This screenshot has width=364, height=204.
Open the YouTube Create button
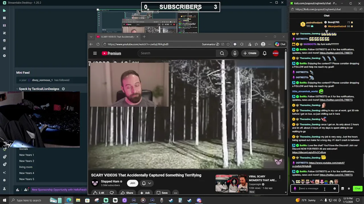pos(250,53)
